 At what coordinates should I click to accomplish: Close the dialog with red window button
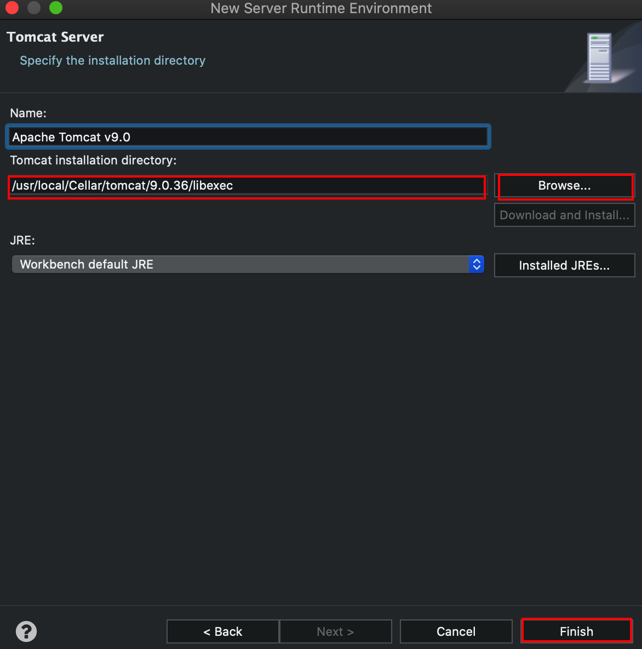pos(12,8)
